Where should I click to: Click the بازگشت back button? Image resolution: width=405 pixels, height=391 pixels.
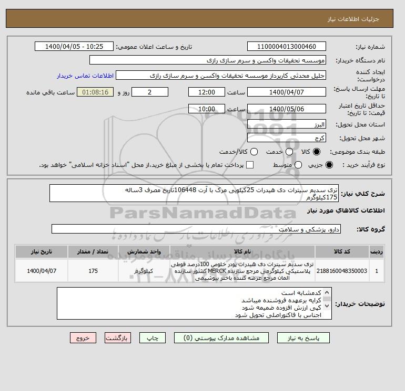point(118,338)
